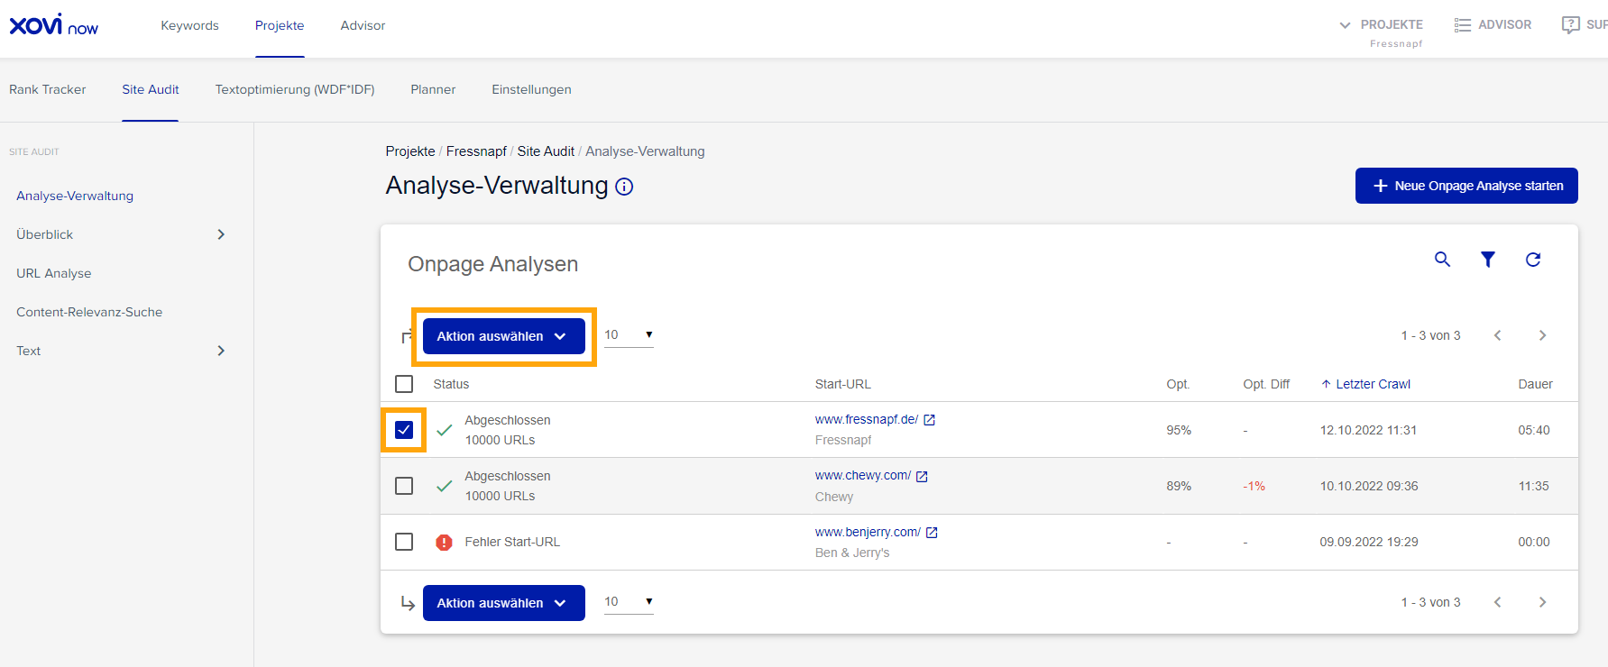Image resolution: width=1608 pixels, height=667 pixels.
Task: Open the top rows-per-page 10 dropdown
Action: [629, 335]
